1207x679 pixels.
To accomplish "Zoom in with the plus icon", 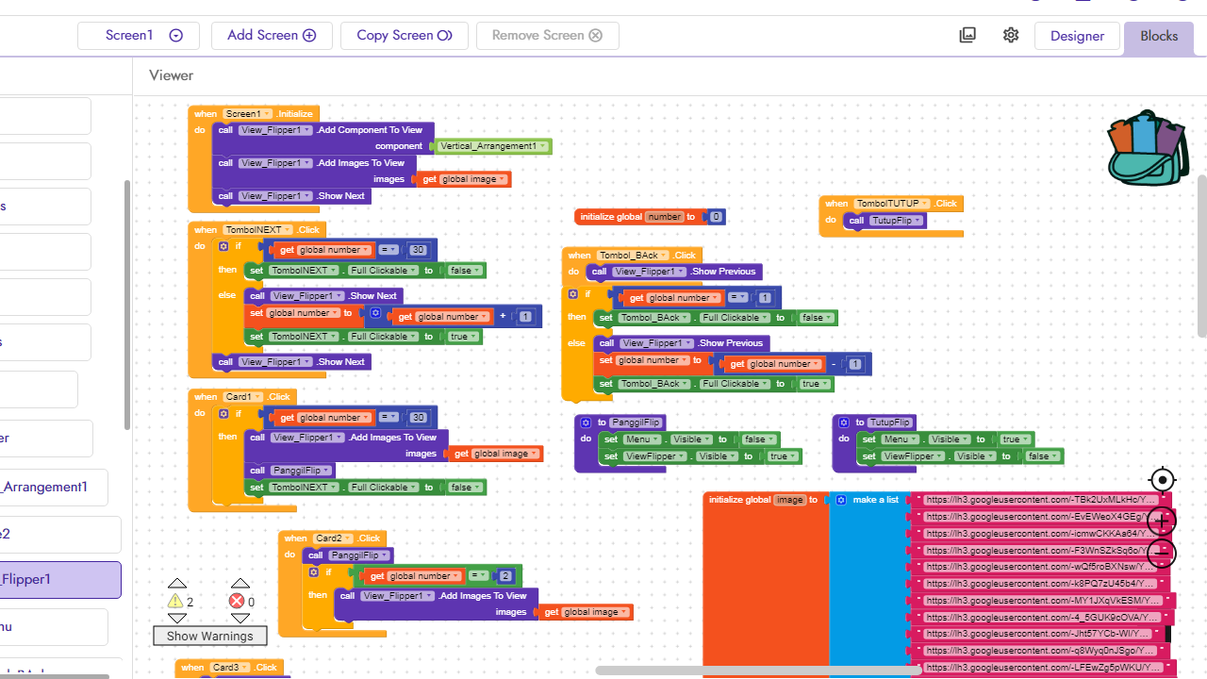I will pyautogui.click(x=1162, y=522).
